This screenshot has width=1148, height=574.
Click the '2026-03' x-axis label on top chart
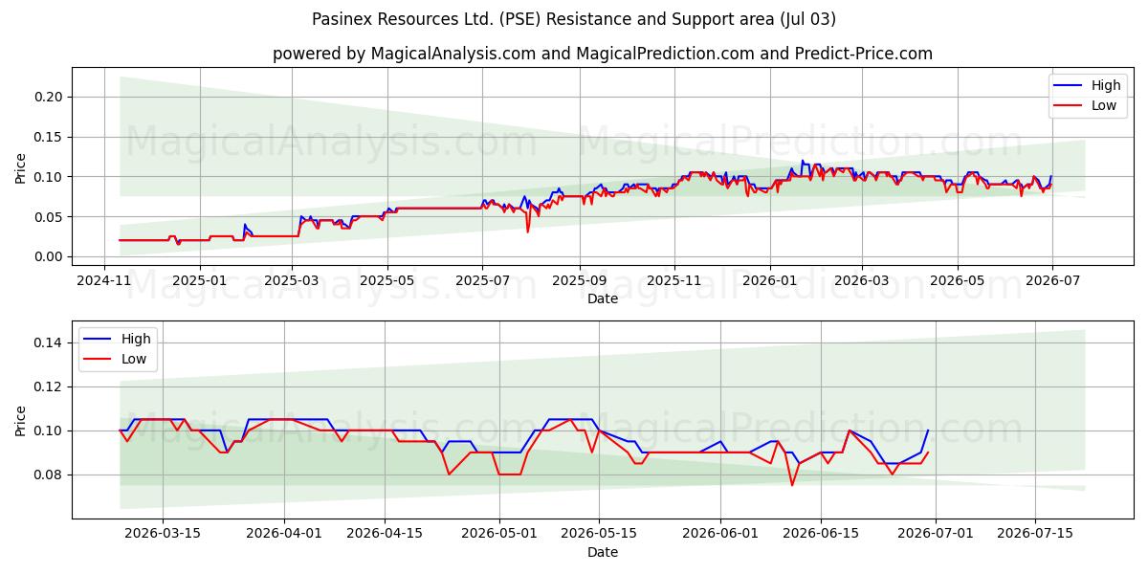point(862,280)
